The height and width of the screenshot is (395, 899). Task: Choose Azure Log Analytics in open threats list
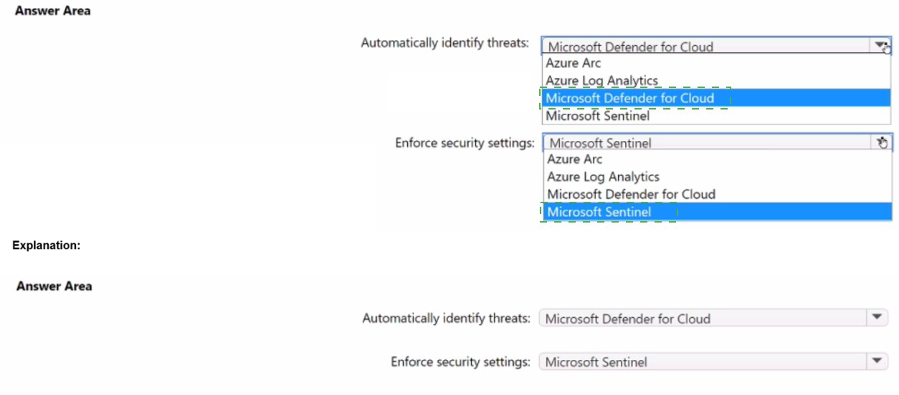point(601,81)
